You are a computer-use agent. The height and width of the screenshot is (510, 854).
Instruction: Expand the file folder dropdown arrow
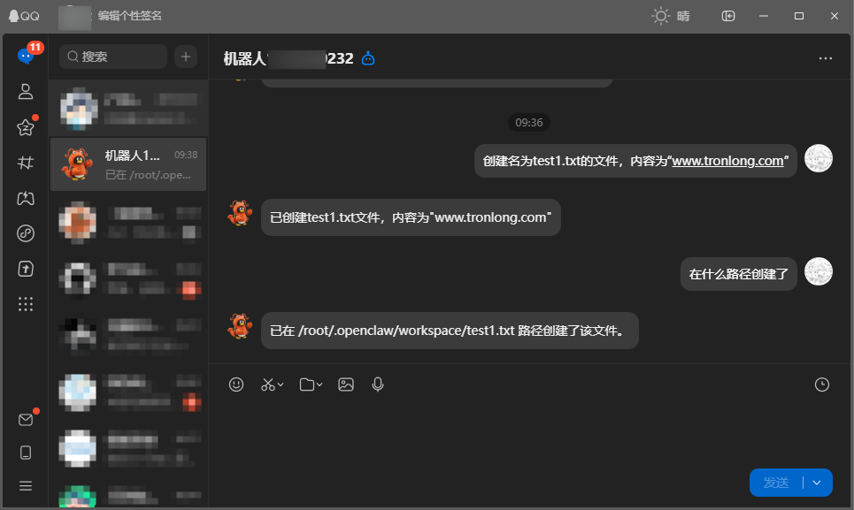click(x=319, y=384)
